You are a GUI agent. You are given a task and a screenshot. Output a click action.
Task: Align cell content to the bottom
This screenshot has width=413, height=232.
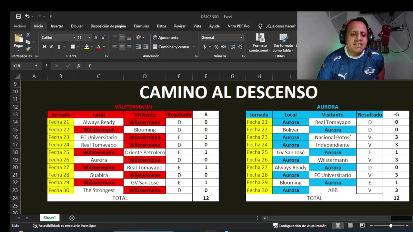coord(129,37)
